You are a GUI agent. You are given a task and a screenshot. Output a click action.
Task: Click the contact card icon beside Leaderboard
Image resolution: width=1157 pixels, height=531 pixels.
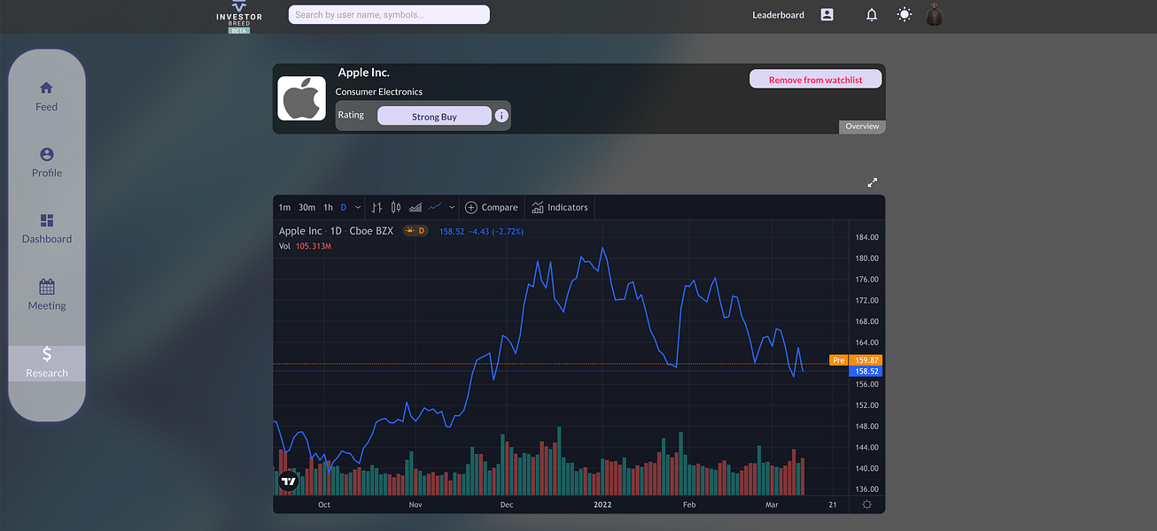[827, 15]
